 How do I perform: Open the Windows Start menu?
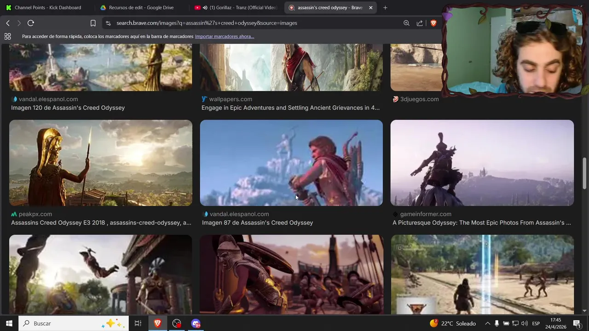[x=9, y=323]
